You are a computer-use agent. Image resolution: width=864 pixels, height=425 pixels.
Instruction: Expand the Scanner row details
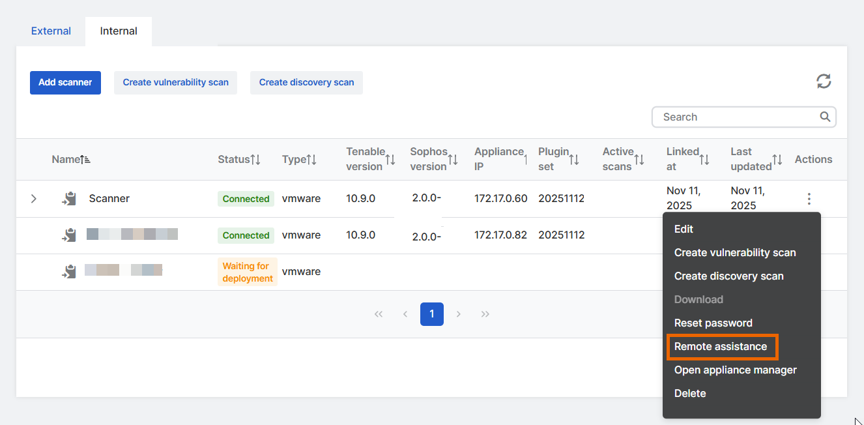coord(33,198)
